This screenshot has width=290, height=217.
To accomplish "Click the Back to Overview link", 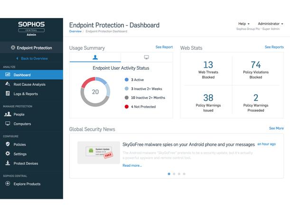I will pyautogui.click(x=34, y=59).
